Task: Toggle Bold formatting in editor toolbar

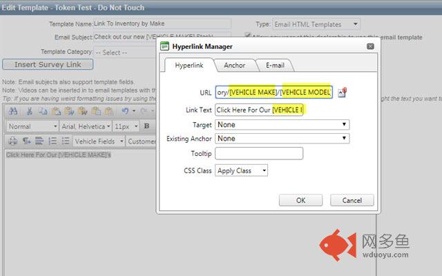Action: tap(146, 126)
